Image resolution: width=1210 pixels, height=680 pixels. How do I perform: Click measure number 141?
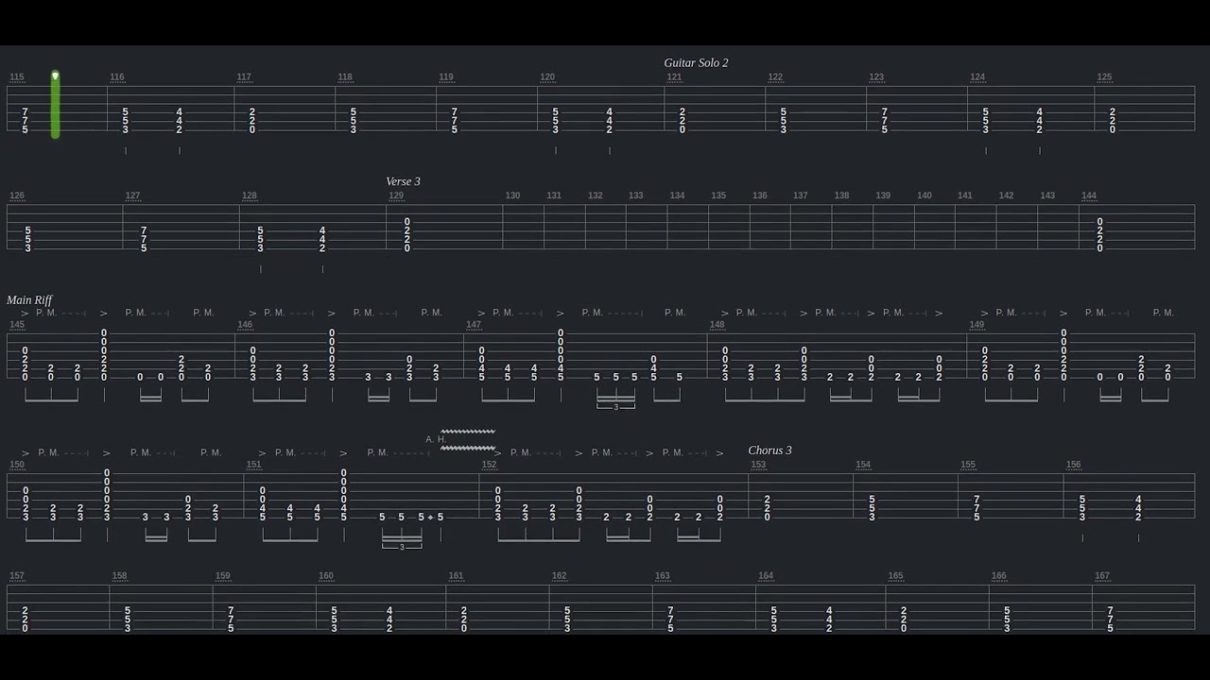pyautogui.click(x=965, y=196)
